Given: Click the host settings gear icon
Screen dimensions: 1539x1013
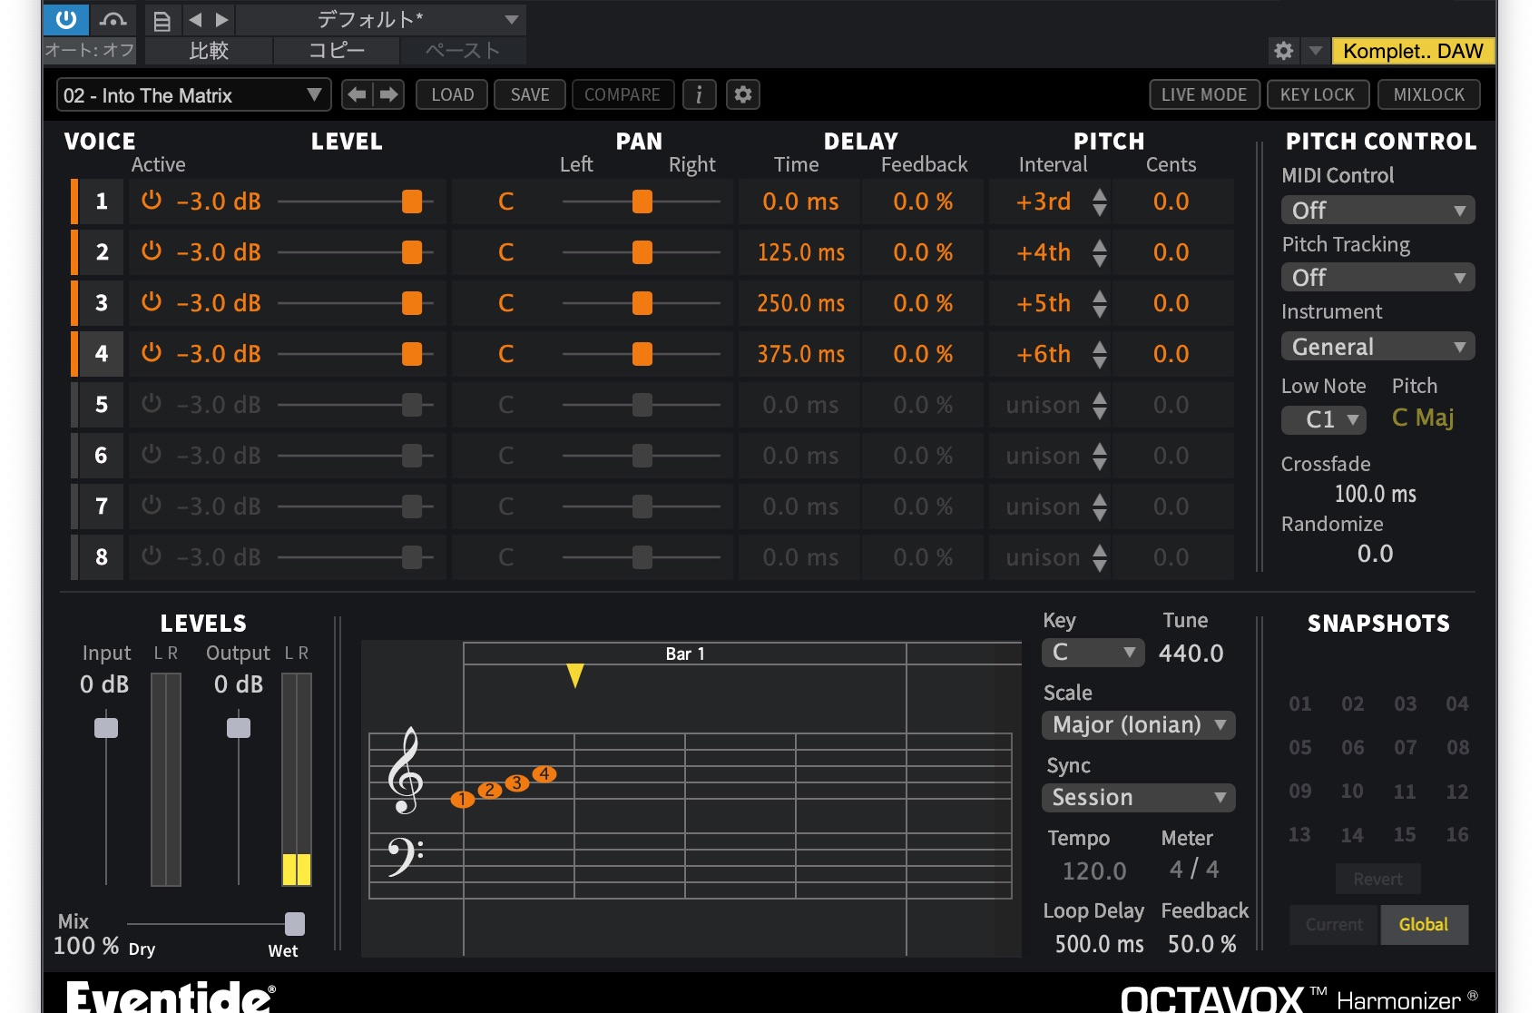Looking at the screenshot, I should [x=1283, y=51].
